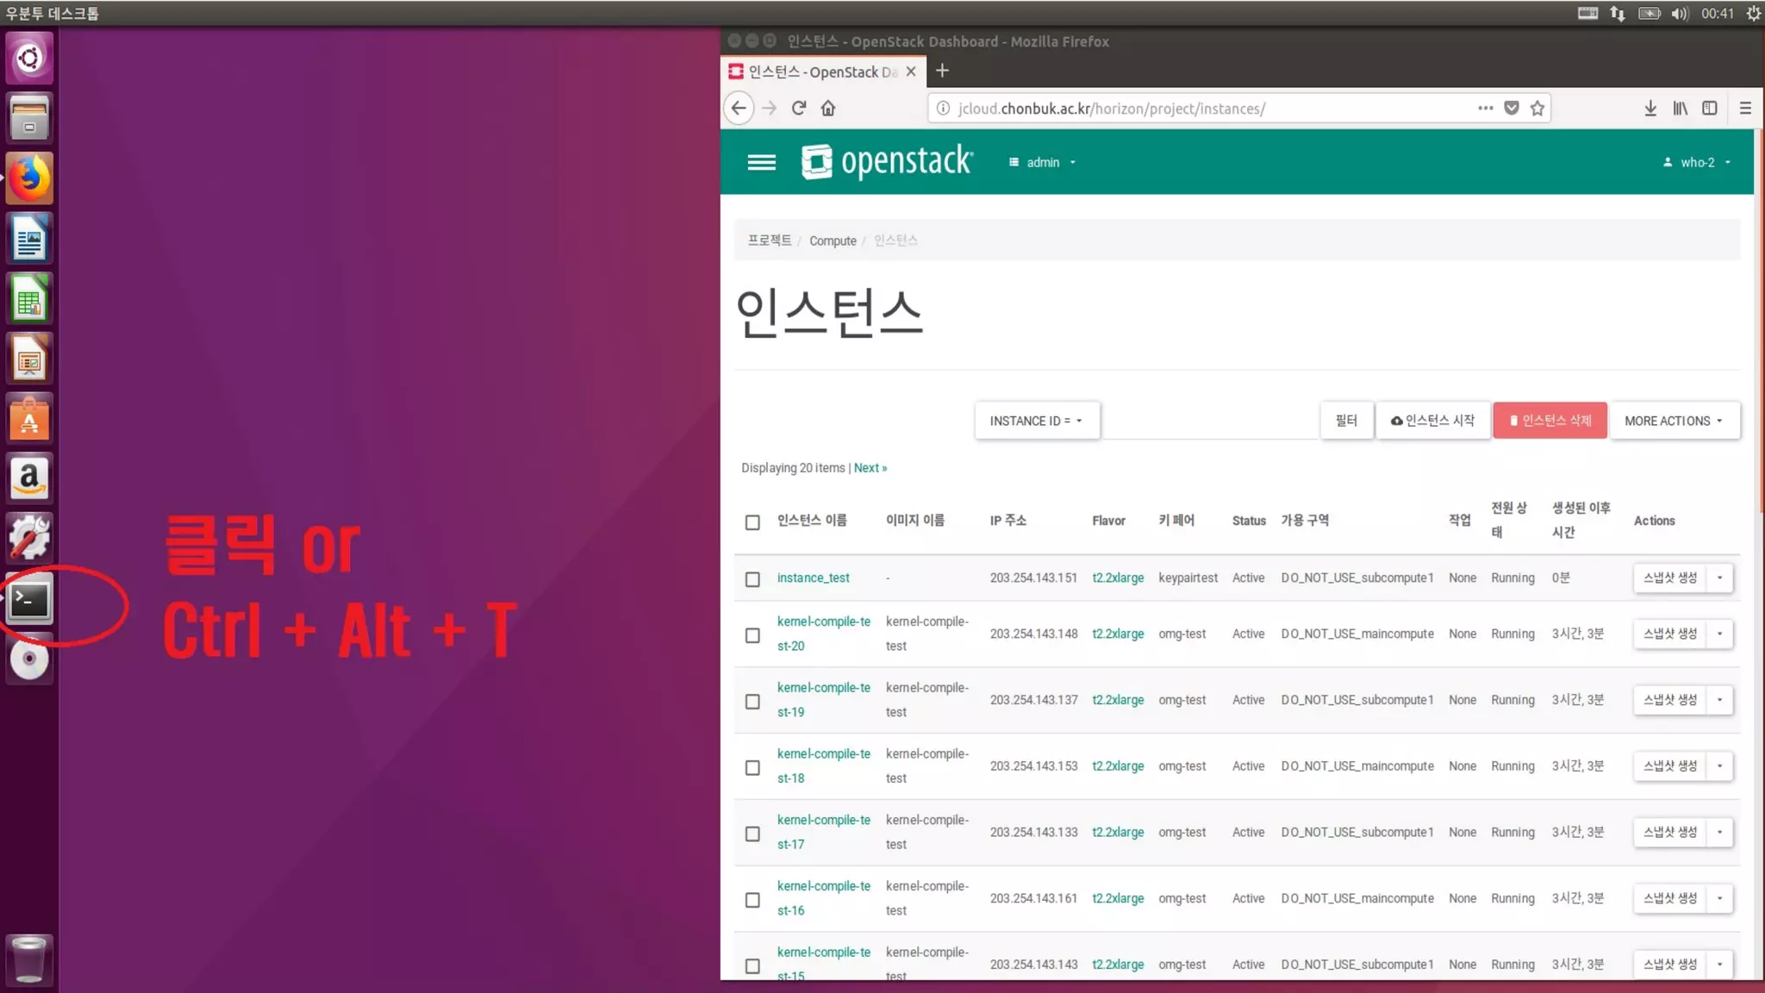Viewport: 1765px width, 993px height.
Task: Click the Firefox home icon
Action: coord(828,108)
